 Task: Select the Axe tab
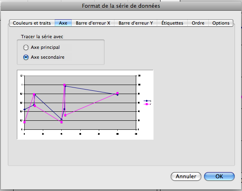[63, 23]
